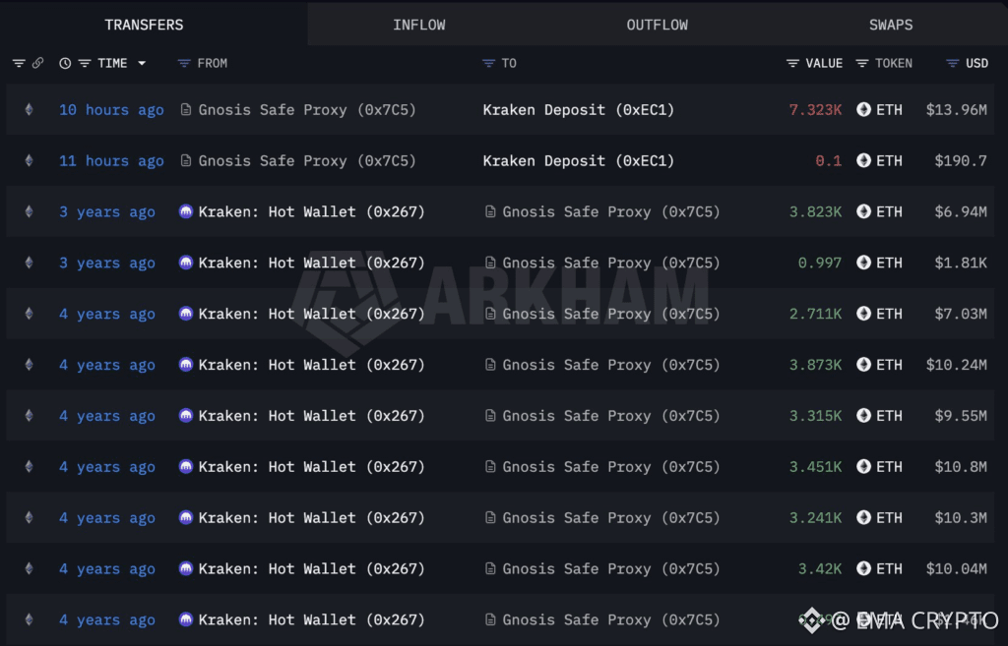Click the 3.42K value
1008x646 pixels.
(x=820, y=569)
